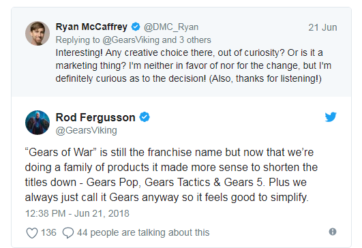Like the tweet with heart icon
This screenshot has height=248, width=362.
click(32, 233)
